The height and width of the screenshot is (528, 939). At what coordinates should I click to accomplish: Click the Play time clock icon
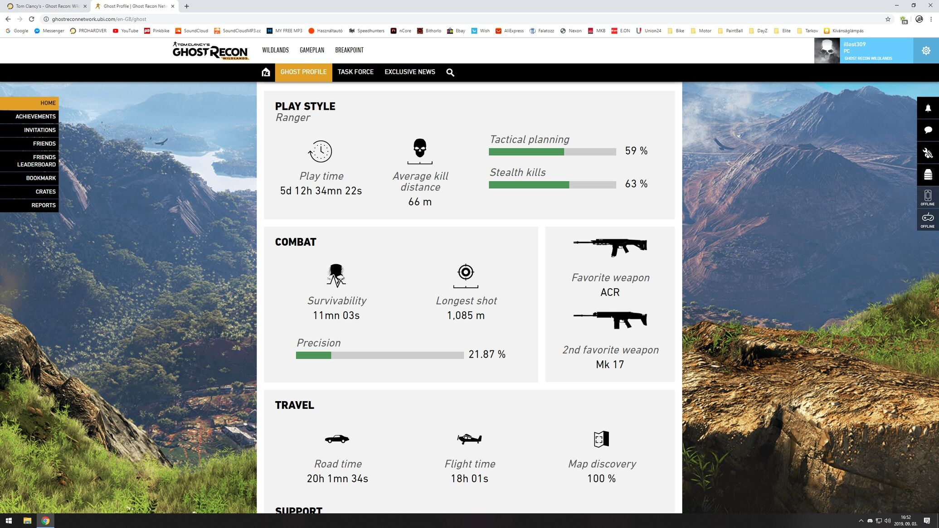320,151
